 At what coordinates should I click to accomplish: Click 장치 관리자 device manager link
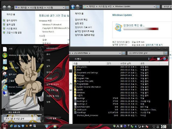pos(12,20)
